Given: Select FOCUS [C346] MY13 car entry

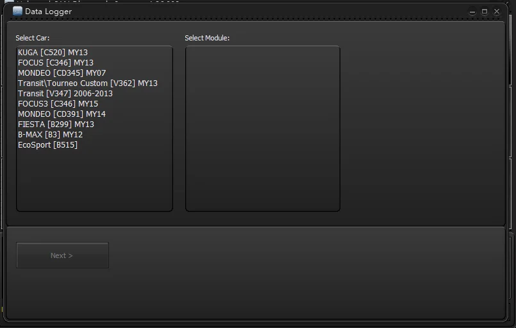Looking at the screenshot, I should tap(56, 63).
